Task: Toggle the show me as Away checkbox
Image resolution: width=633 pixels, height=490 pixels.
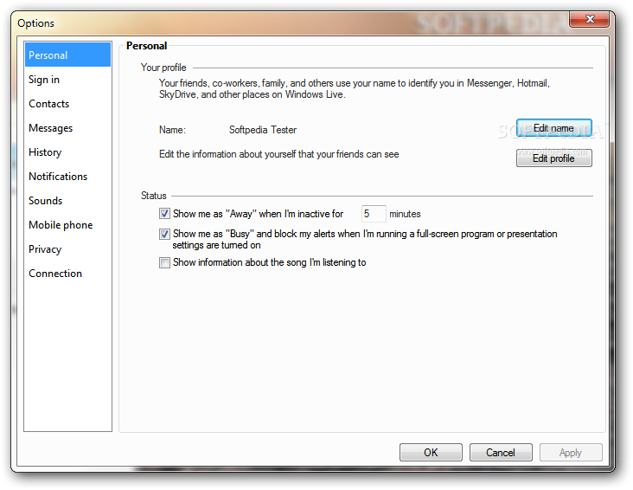Action: coord(164,214)
